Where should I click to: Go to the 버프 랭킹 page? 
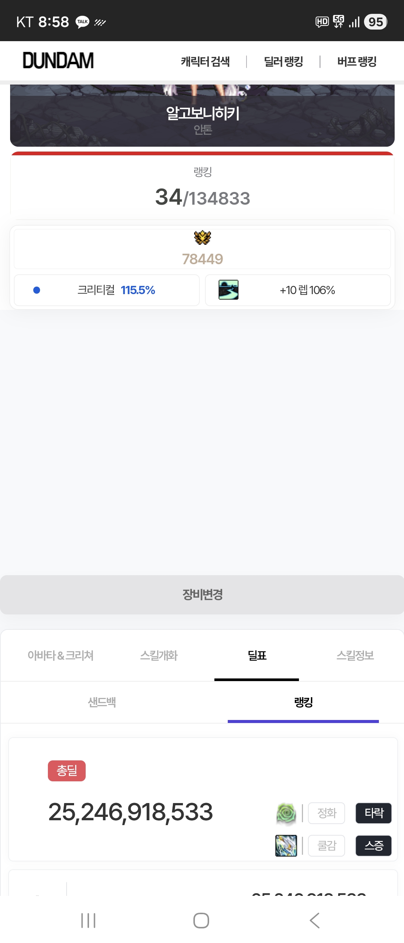pos(357,61)
